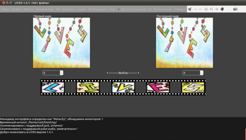Open the VJ menu

(x=150, y=9)
